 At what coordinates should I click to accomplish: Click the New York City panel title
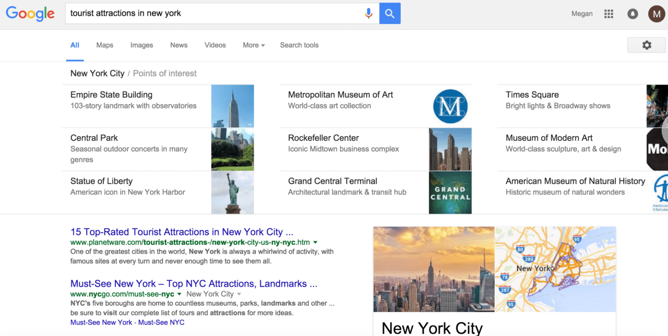[432, 328]
